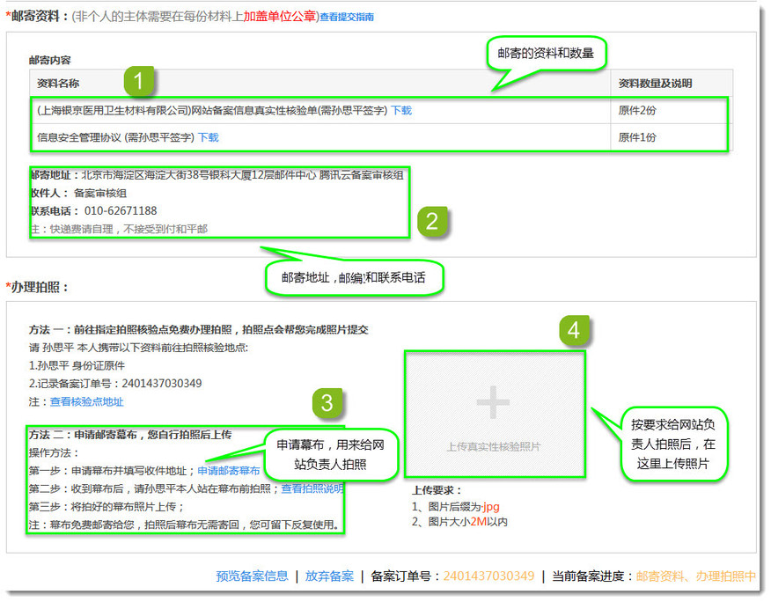Click the green number 4 badge
This screenshot has height=602, width=771.
[x=574, y=331]
